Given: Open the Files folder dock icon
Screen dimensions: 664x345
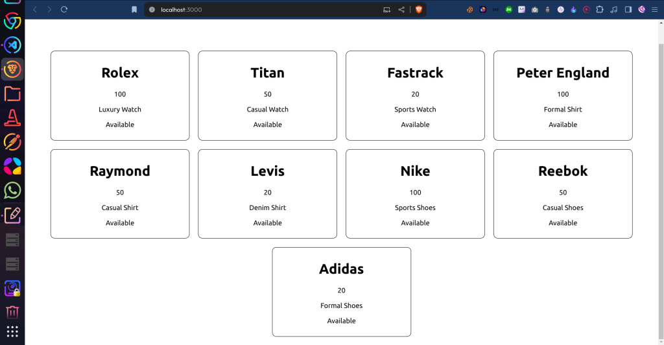Looking at the screenshot, I should [x=12, y=93].
